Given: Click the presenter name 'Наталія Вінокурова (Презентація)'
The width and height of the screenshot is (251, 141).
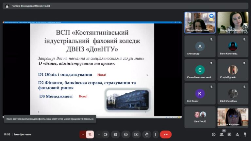Looking at the screenshot, I should click(31, 6).
